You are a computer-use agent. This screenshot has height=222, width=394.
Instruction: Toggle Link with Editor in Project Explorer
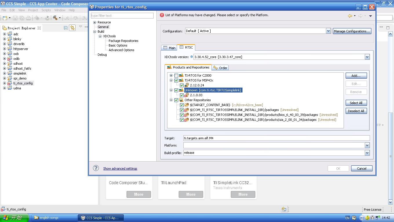click(x=72, y=28)
